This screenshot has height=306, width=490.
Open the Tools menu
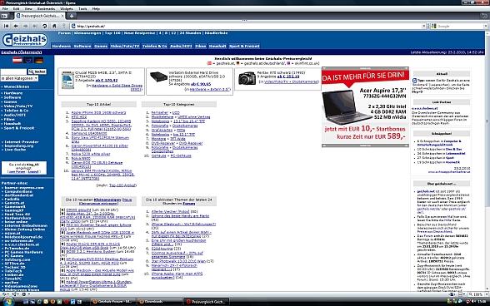tap(82, 9)
